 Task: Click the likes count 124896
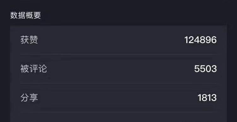tap(201, 40)
